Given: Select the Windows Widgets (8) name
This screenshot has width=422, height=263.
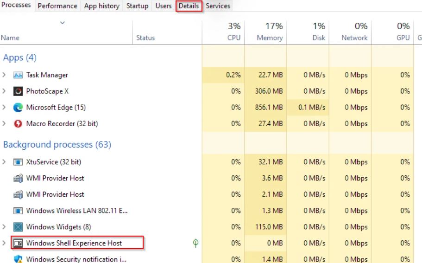Looking at the screenshot, I should click(58, 227).
